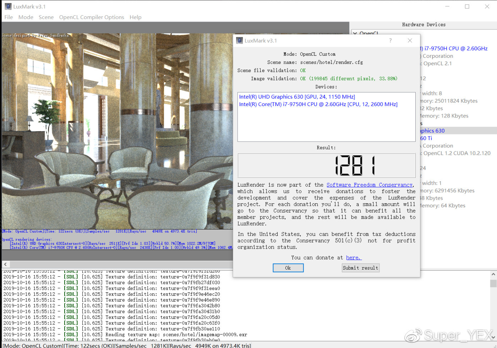Click the log line ending texture-0x7f9fa20c63f0
Image resolution: width=497 pixels, height=348 pixels.
111,323
